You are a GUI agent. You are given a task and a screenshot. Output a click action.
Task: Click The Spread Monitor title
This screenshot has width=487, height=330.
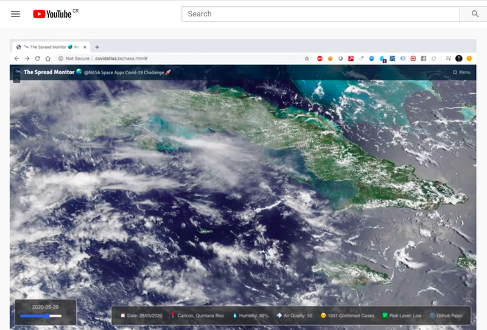pyautogui.click(x=49, y=72)
